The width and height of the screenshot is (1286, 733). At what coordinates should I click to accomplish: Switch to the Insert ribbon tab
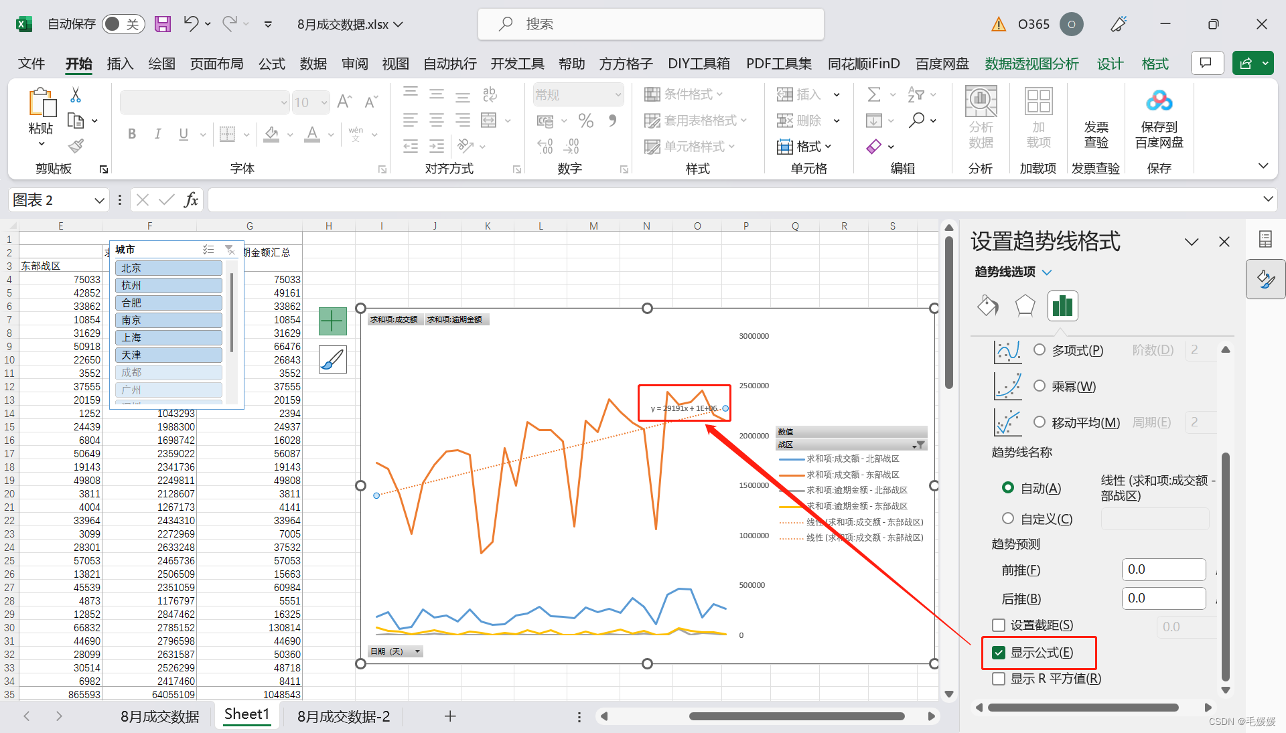coord(120,64)
